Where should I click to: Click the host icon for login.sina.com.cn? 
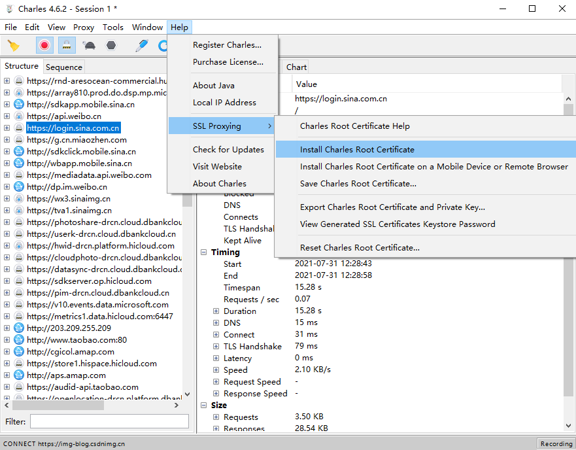[19, 128]
